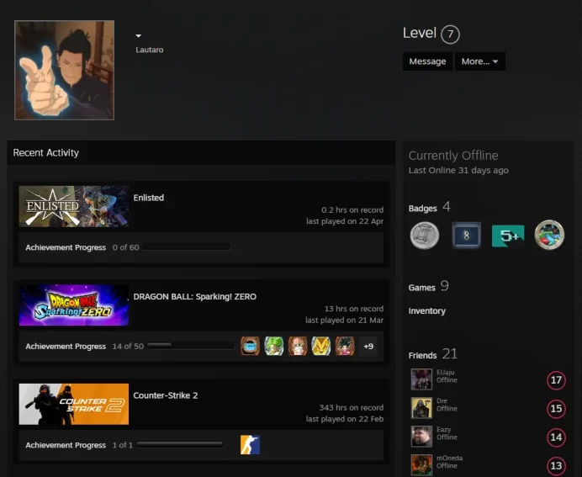Open friend mOneda's avatar
The image size is (582, 477).
pos(421,464)
